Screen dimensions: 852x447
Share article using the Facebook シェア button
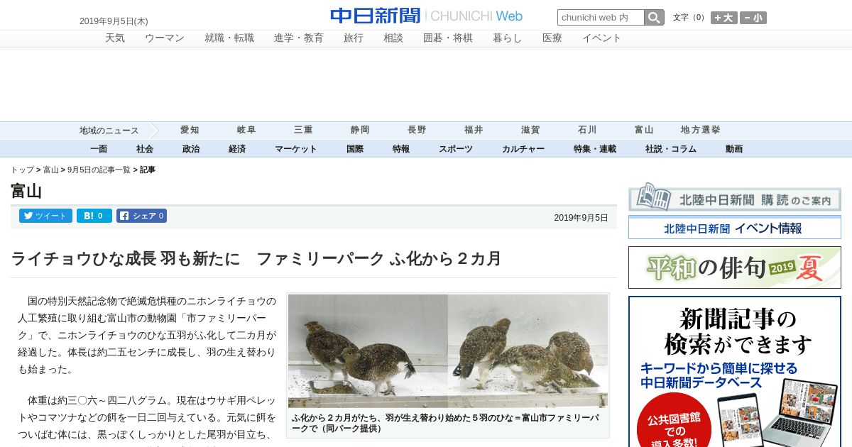(x=141, y=216)
